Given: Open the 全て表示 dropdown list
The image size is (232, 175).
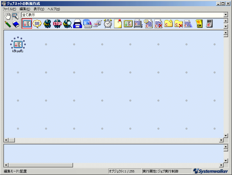Looking at the screenshot, I should [226, 15].
